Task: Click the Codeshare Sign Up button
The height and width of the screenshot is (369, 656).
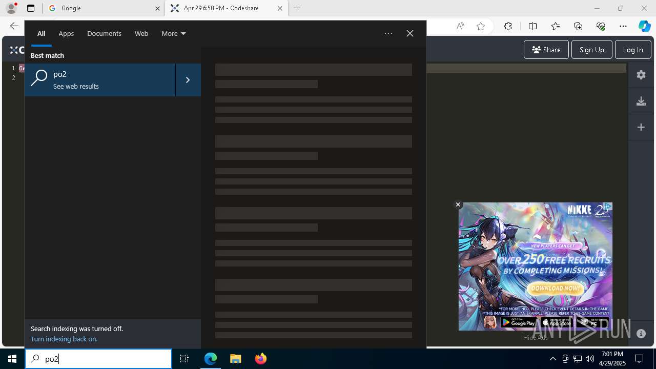Action: 591,50
